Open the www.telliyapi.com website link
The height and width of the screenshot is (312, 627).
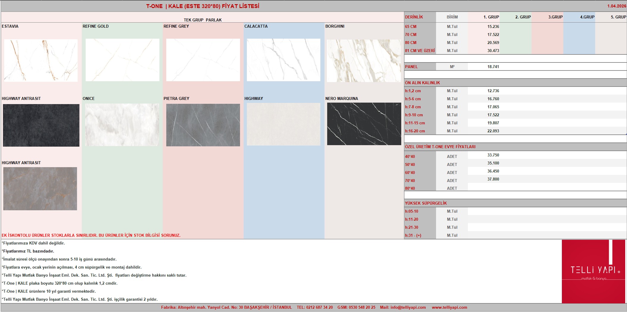(x=449, y=308)
